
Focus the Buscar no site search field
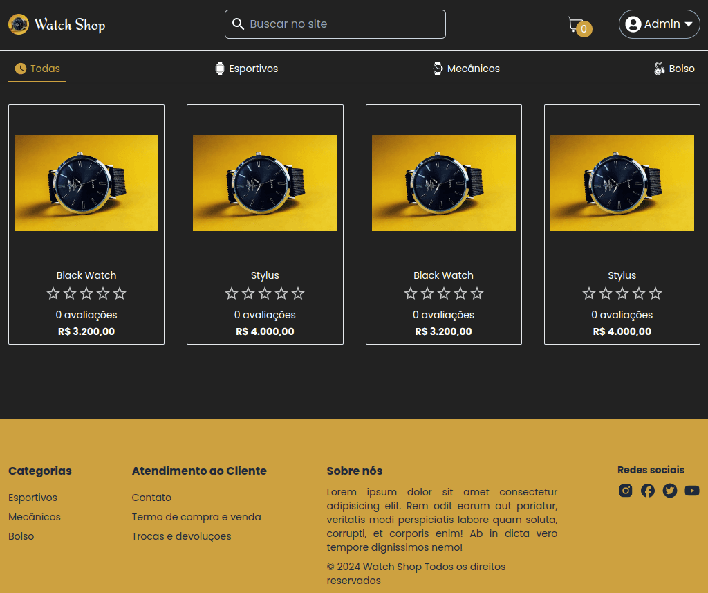pyautogui.click(x=342, y=24)
